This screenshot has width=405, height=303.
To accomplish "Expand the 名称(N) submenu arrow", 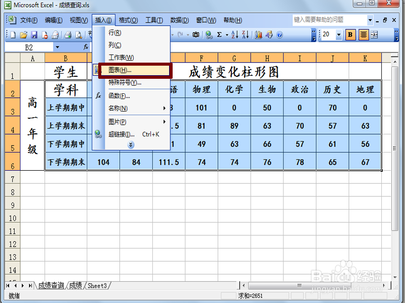I will pos(164,108).
